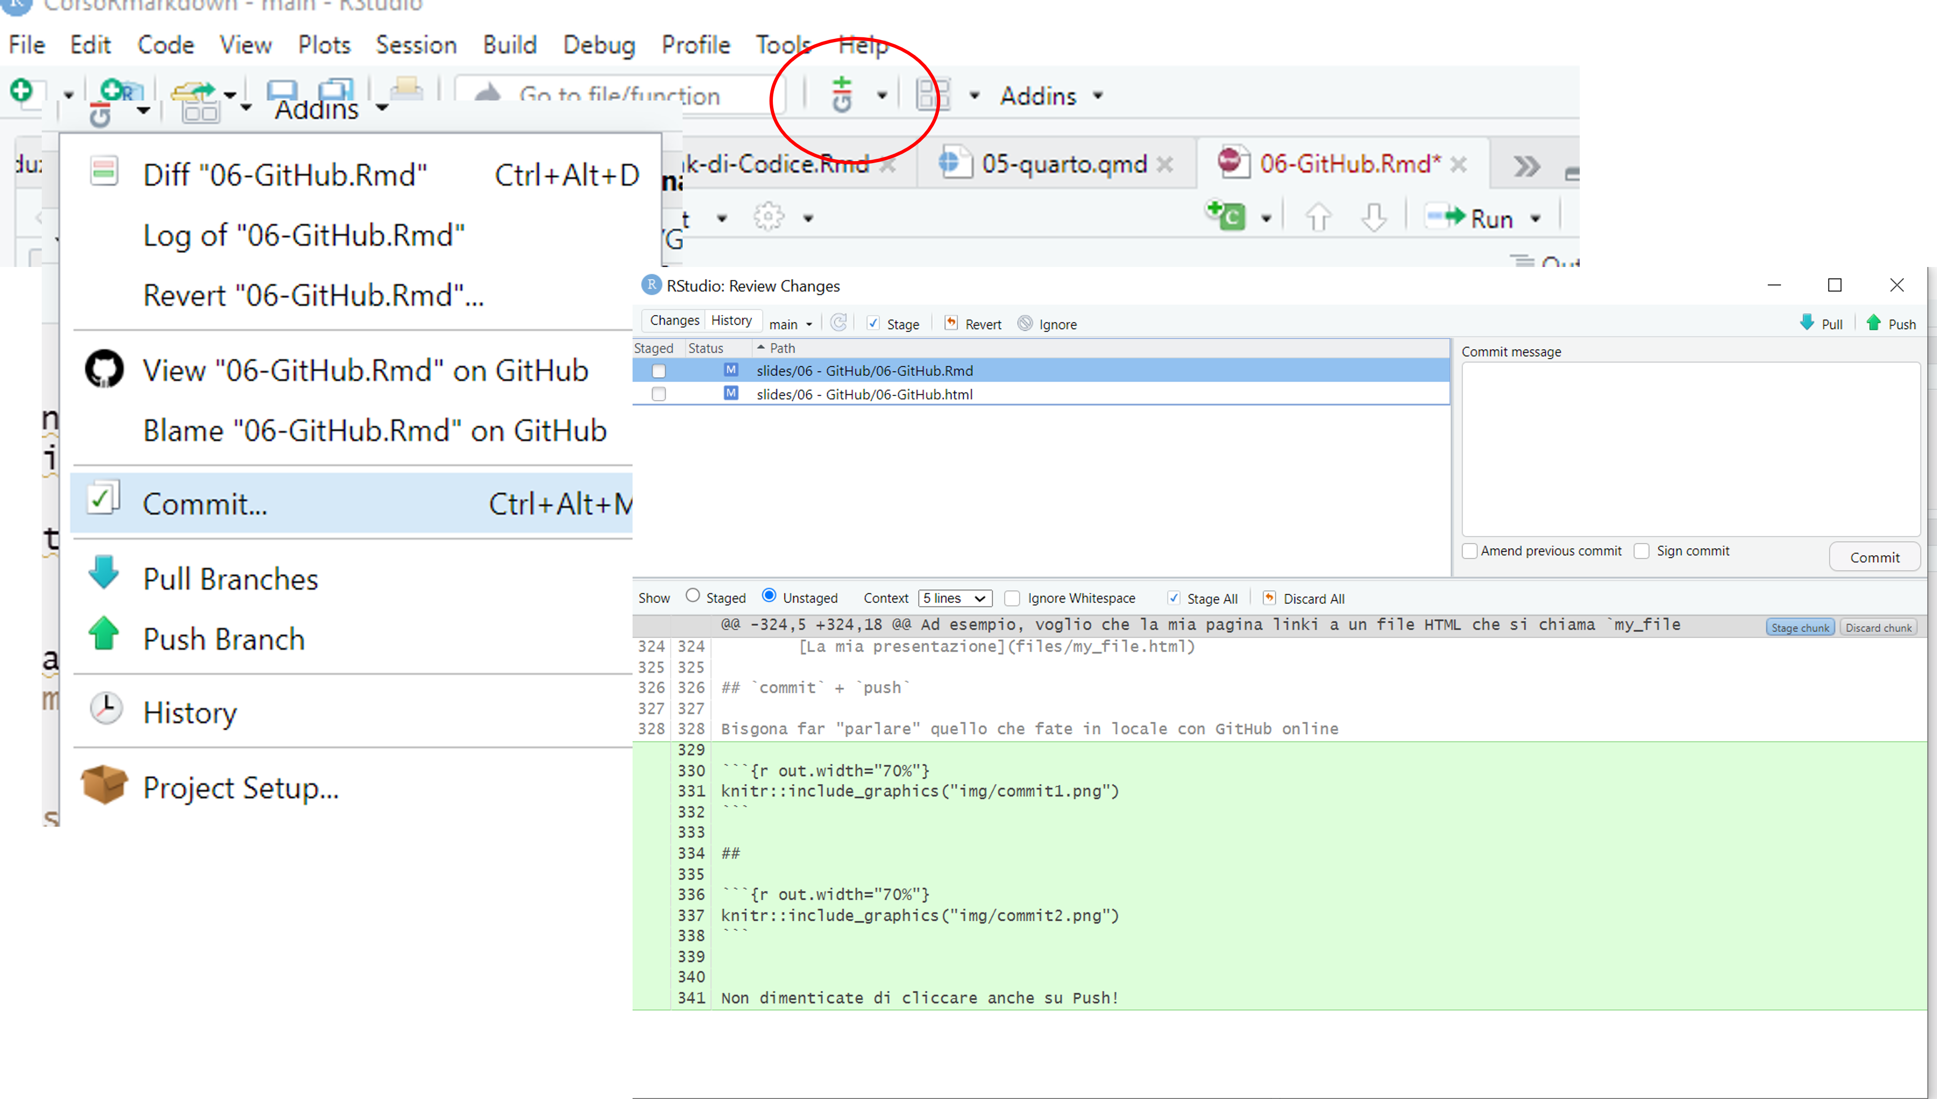The height and width of the screenshot is (1099, 1937).
Task: Go to next chunk down arrow
Action: click(x=1373, y=217)
